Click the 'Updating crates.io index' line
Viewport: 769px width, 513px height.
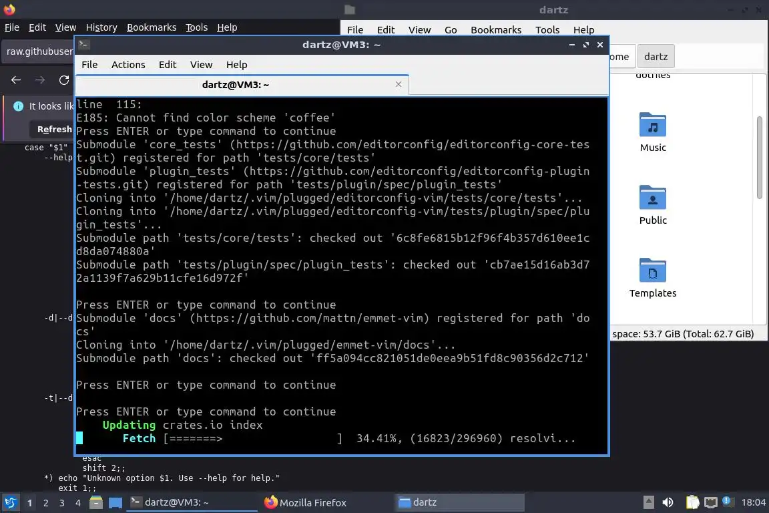coord(182,425)
